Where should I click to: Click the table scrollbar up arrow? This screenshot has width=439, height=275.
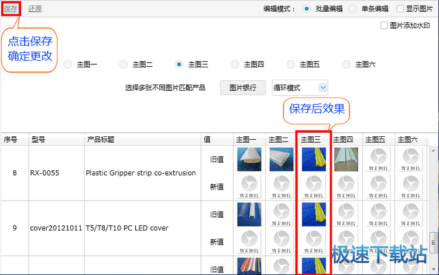pos(433,150)
